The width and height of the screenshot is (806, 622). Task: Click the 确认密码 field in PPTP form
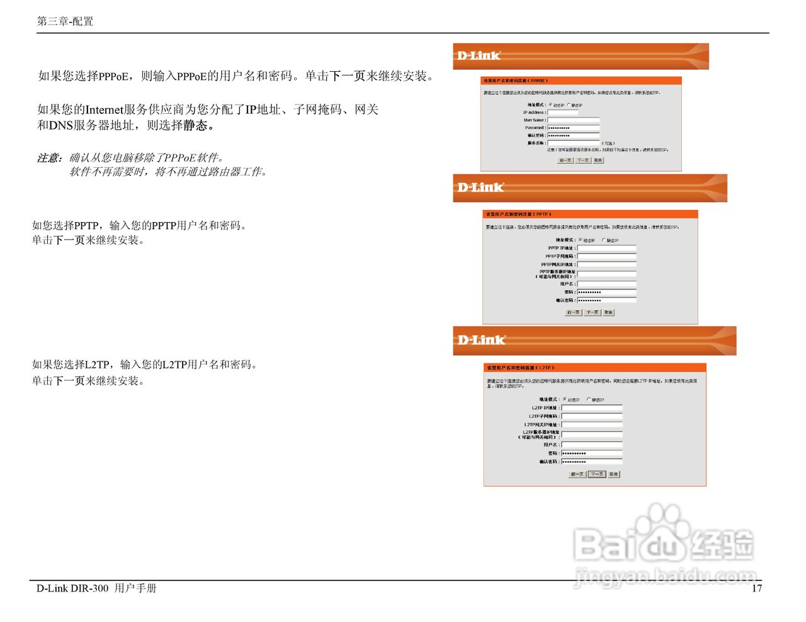[x=607, y=300]
